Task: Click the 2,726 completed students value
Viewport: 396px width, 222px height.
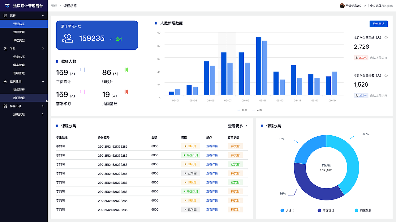Action: (x=361, y=47)
